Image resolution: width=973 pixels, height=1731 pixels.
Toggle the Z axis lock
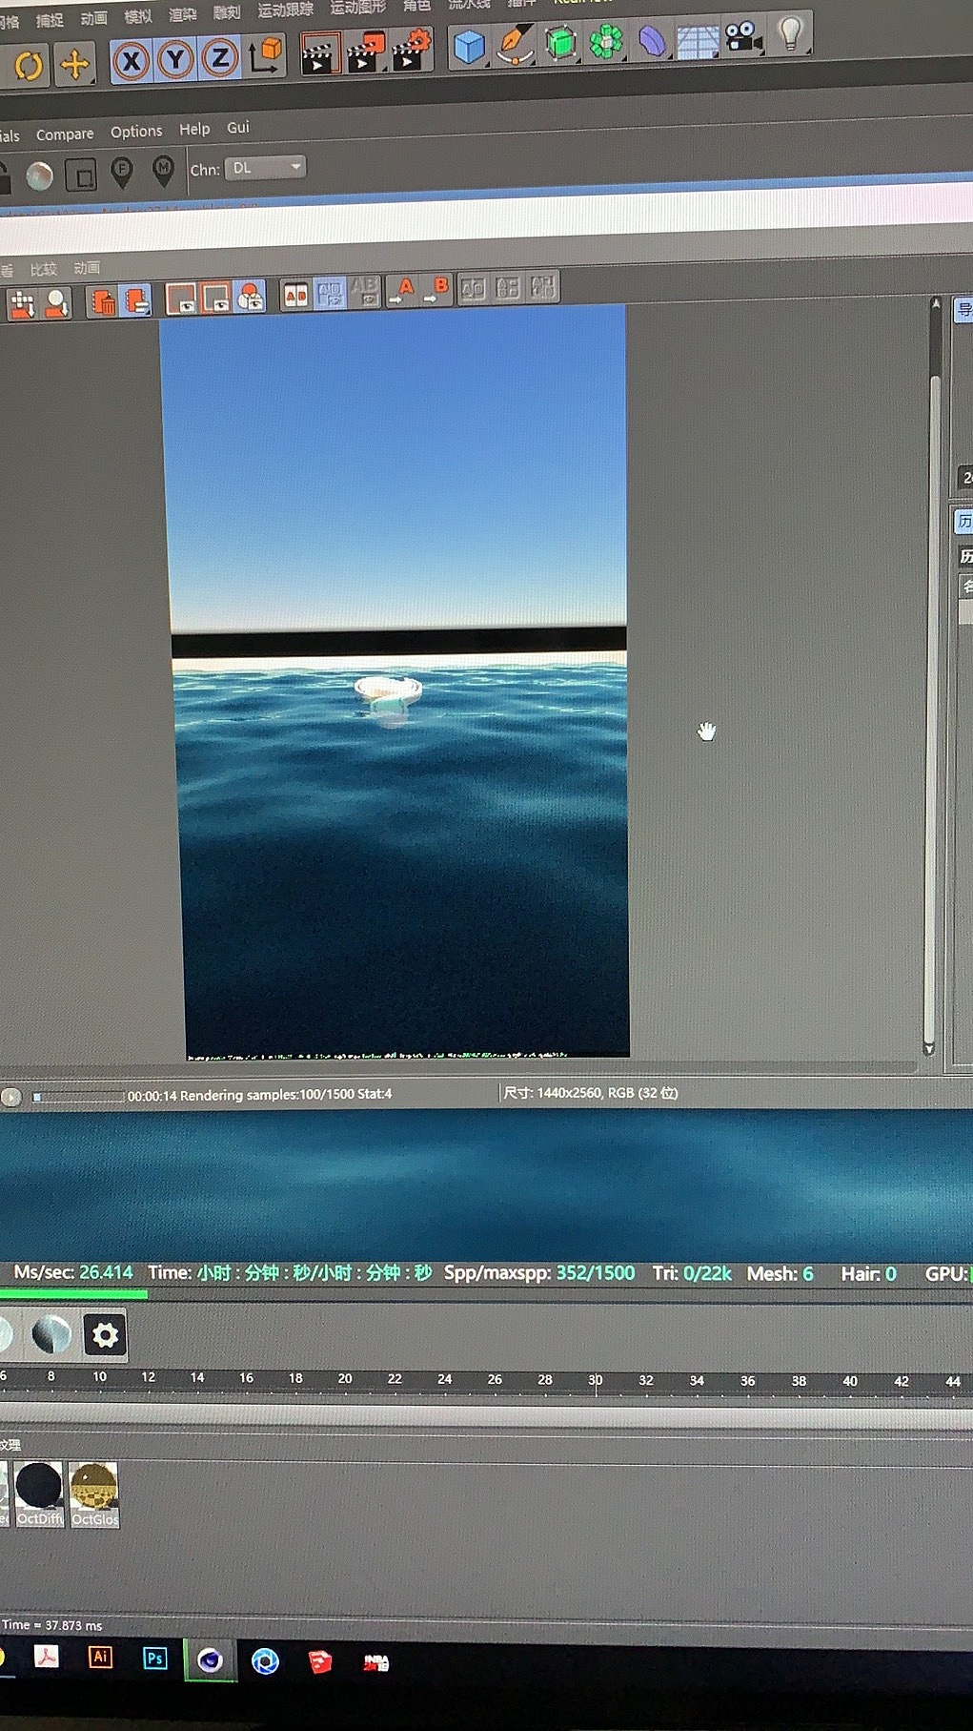(x=219, y=59)
